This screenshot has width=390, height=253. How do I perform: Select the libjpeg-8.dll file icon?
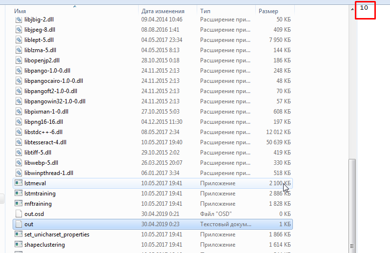click(x=19, y=30)
